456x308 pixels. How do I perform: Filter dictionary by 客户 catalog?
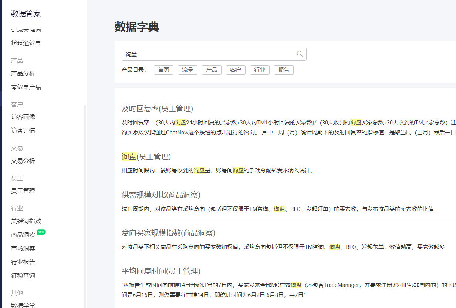(236, 70)
